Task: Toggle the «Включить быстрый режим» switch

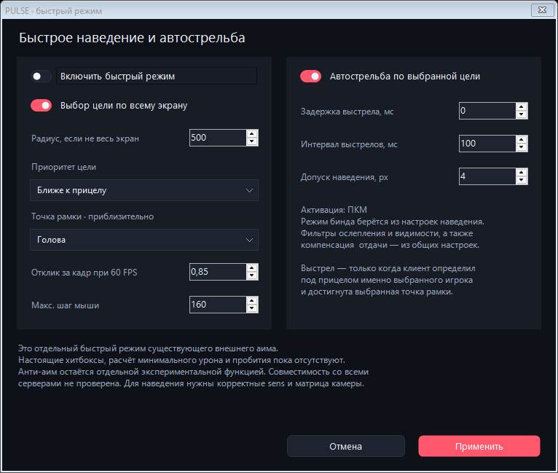Action: pos(41,77)
